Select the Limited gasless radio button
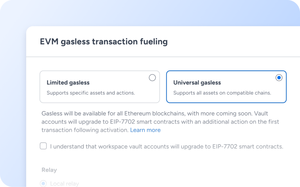The height and width of the screenshot is (187, 300). click(x=152, y=78)
